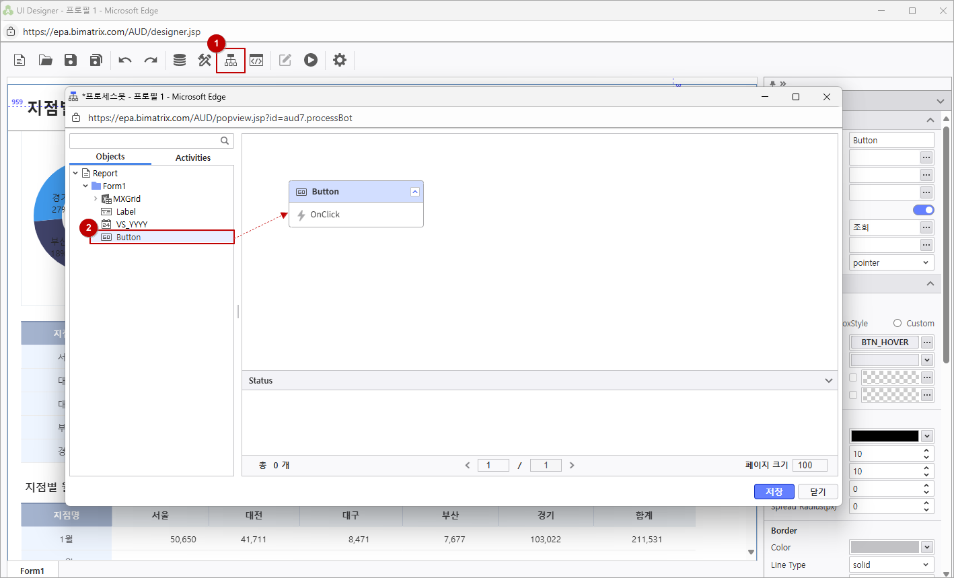Open settings gear in designer toolbar
Screen dimensions: 954x578
pyautogui.click(x=340, y=61)
